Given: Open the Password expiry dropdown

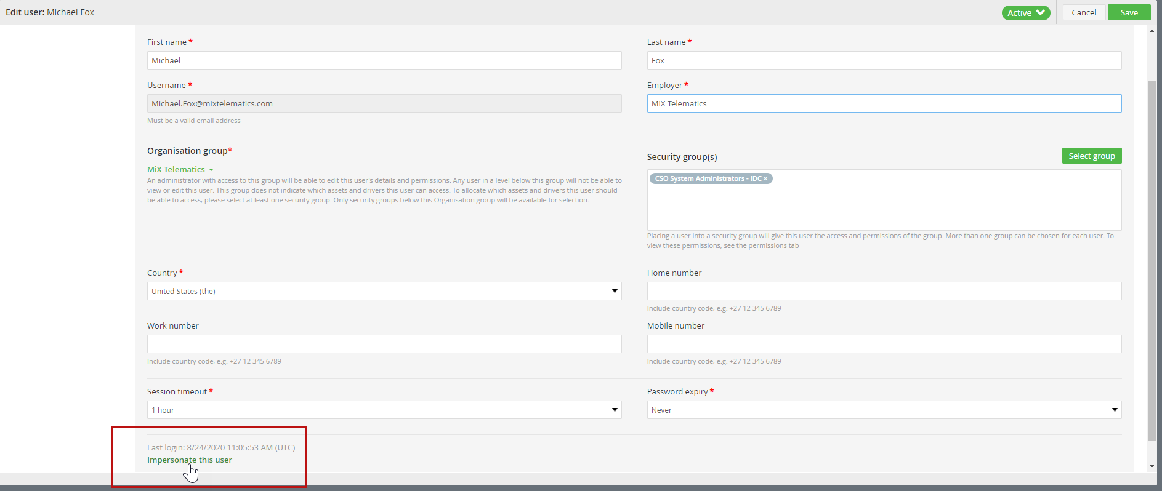Looking at the screenshot, I should pyautogui.click(x=884, y=410).
